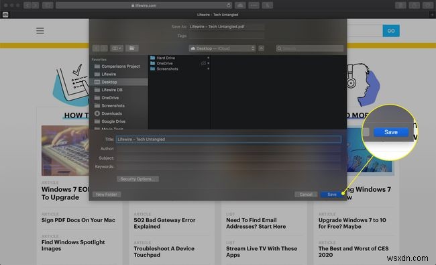The width and height of the screenshot is (436, 265).
Task: Click the GO search button on Lifewire
Action: pos(391,31)
